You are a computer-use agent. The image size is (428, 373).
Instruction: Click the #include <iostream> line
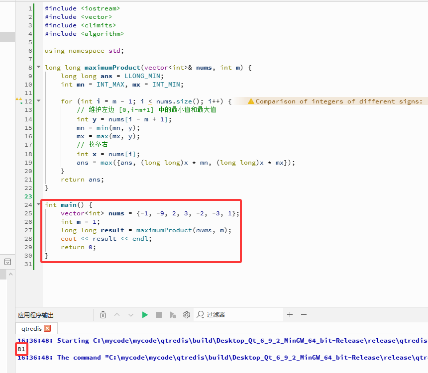pyautogui.click(x=82, y=8)
